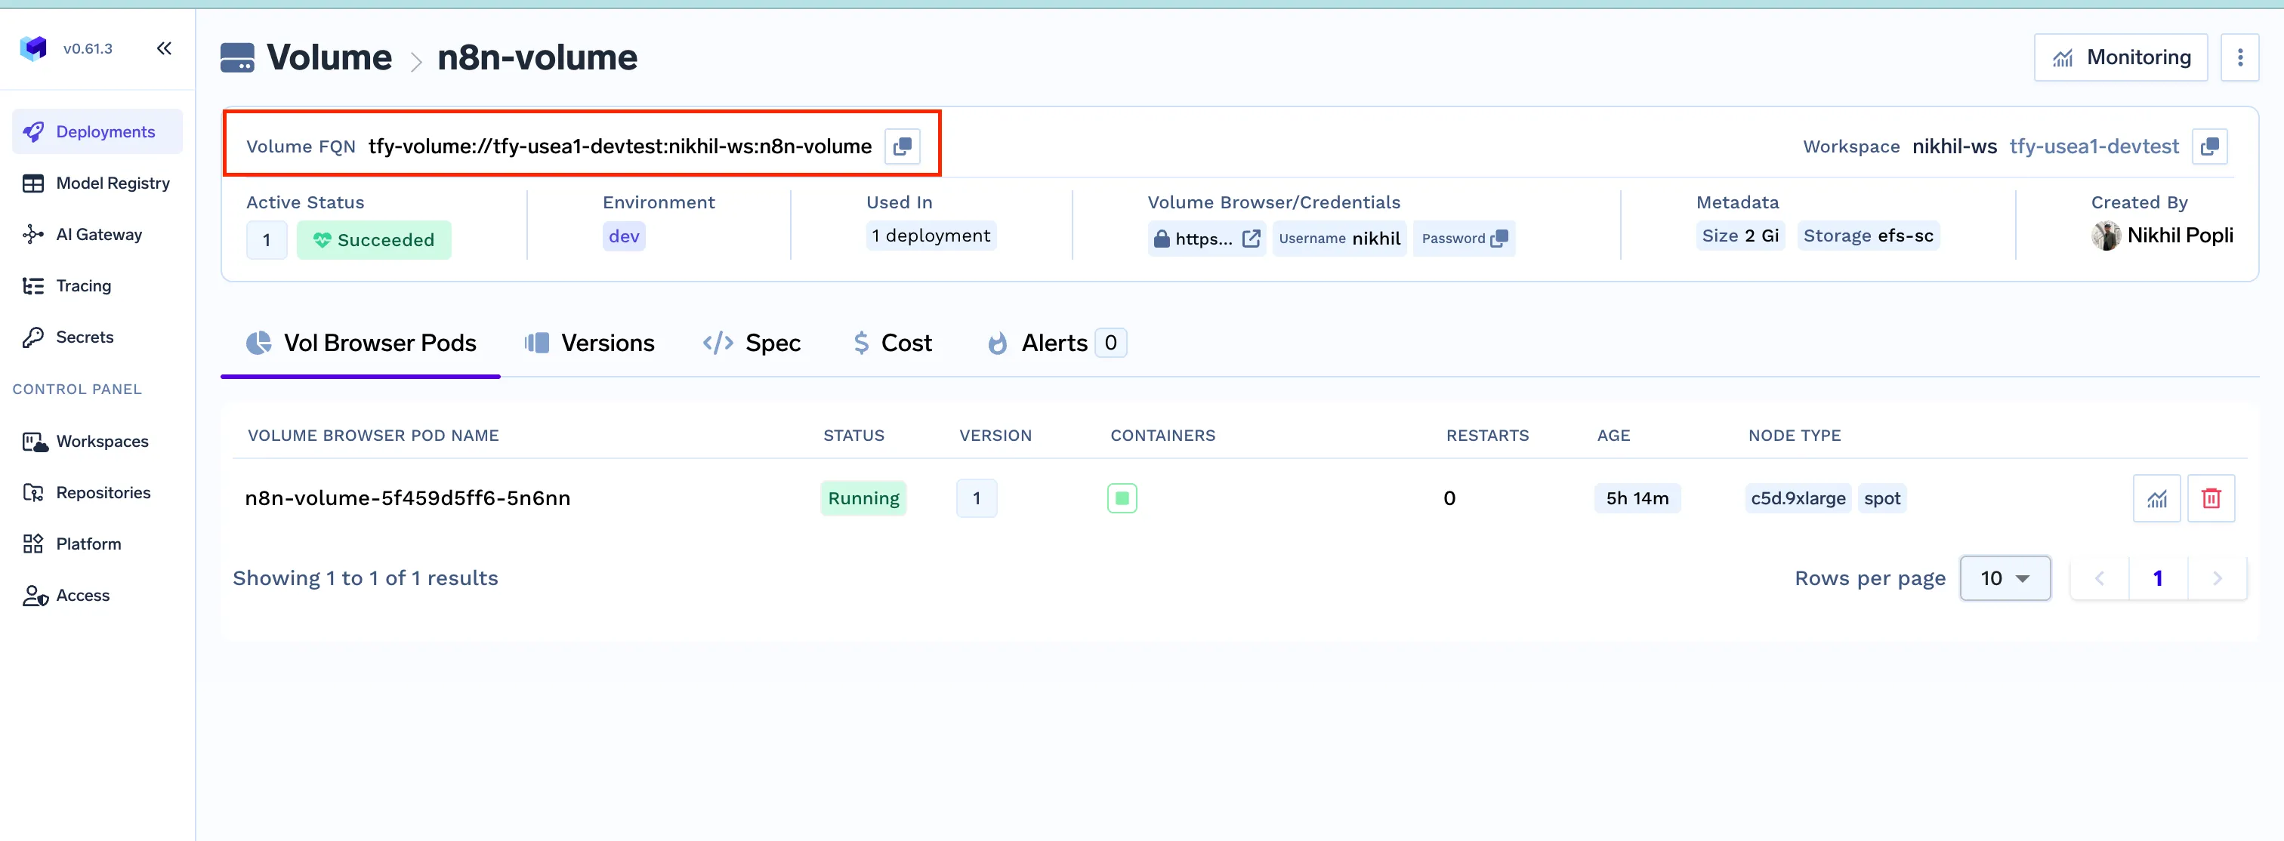
Task: Copy the Volume FQN to clipboard
Action: (x=902, y=146)
